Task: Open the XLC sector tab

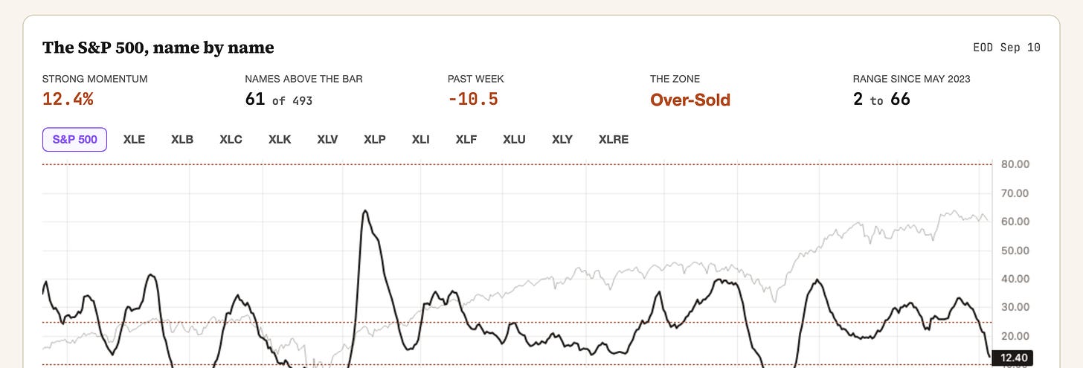Action: pyautogui.click(x=231, y=139)
